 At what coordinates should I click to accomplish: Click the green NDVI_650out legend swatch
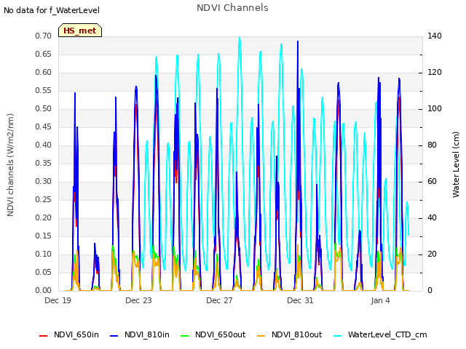(184, 336)
